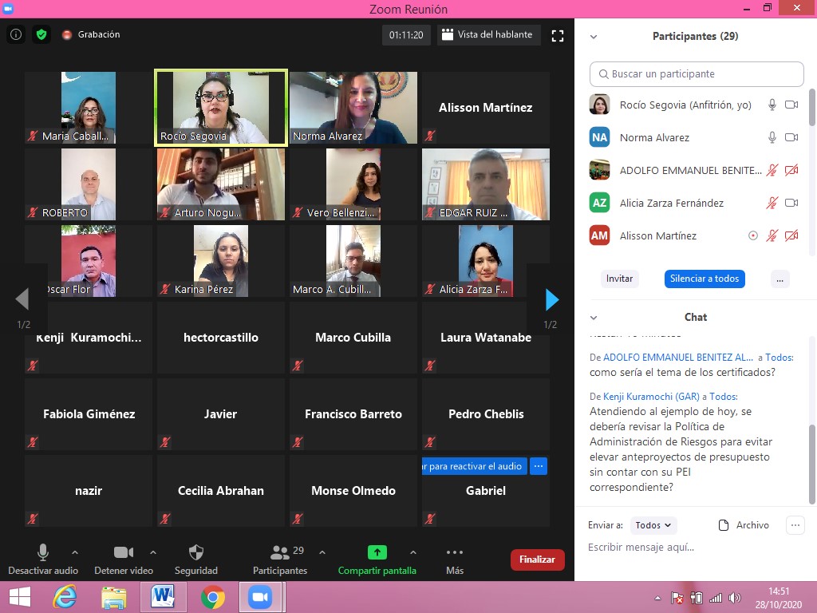Image resolution: width=817 pixels, height=613 pixels.
Task: Click the chat panel scrollbar
Action: point(811,465)
